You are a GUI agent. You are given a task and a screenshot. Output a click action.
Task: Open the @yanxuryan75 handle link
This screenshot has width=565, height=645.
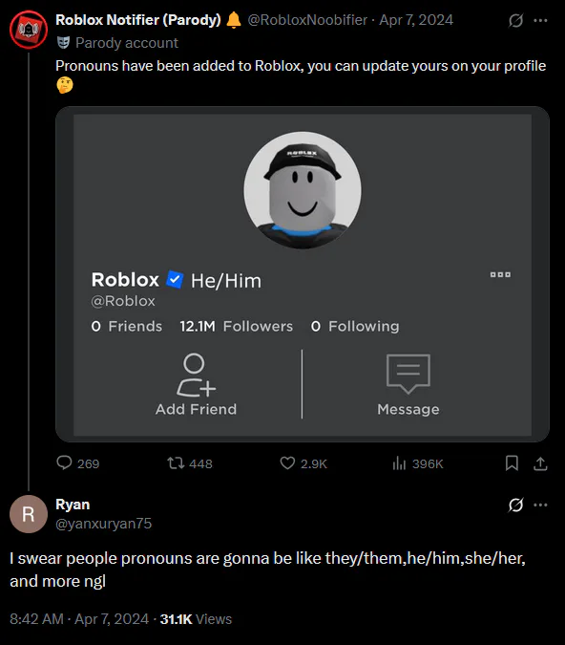[103, 524]
